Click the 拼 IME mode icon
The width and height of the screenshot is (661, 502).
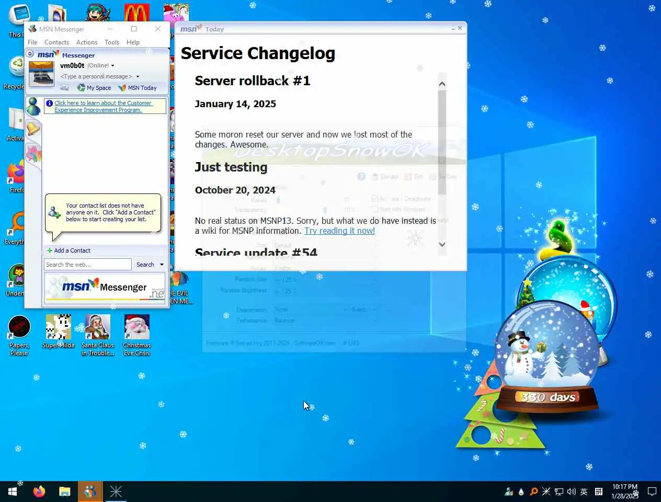599,492
